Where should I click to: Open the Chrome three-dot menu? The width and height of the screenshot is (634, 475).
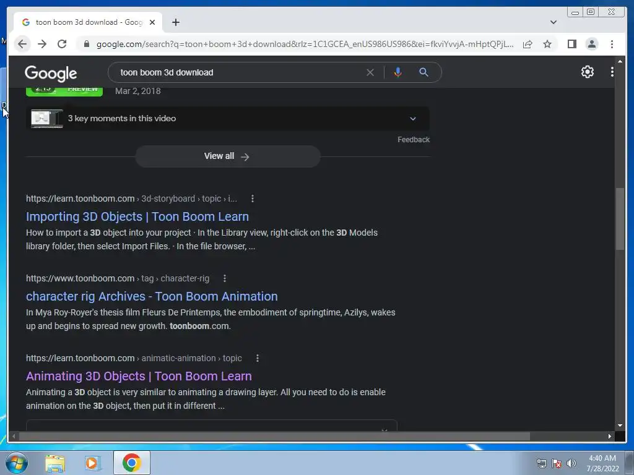[612, 44]
